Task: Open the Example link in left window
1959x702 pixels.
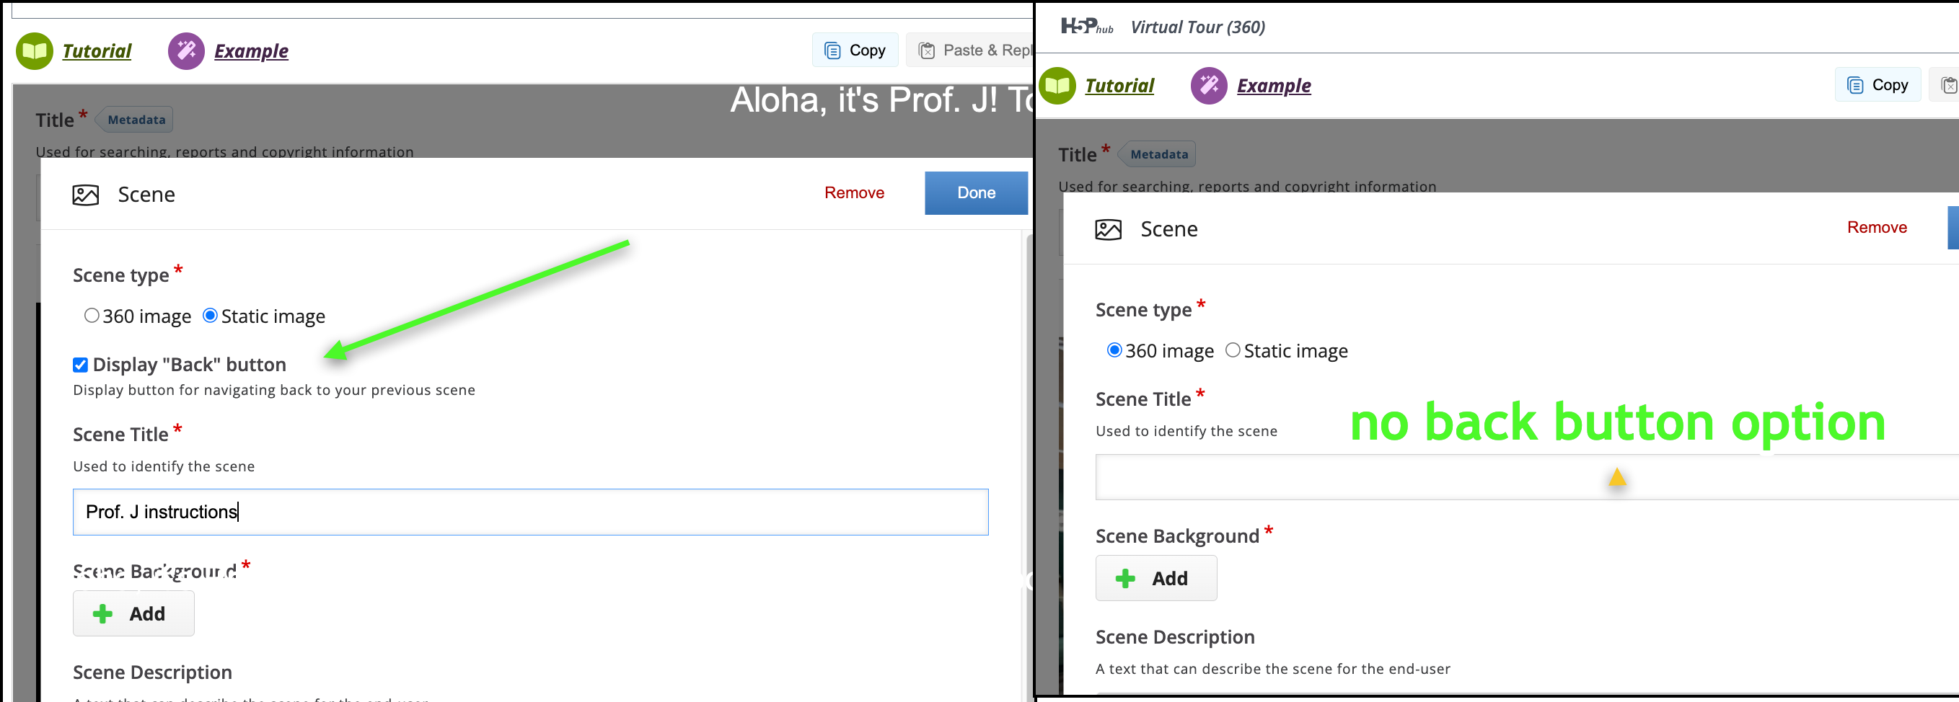Action: 251,51
